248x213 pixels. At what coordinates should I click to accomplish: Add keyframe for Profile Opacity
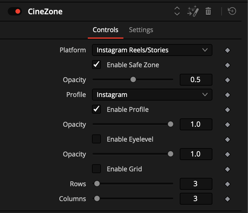(228, 125)
